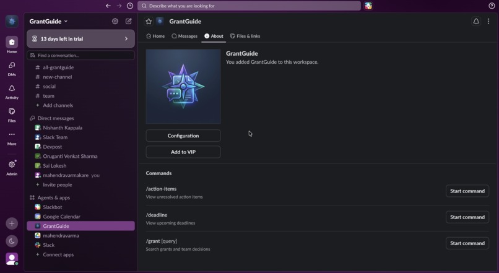Open Files in the left rail
The height and width of the screenshot is (273, 499).
(12, 115)
